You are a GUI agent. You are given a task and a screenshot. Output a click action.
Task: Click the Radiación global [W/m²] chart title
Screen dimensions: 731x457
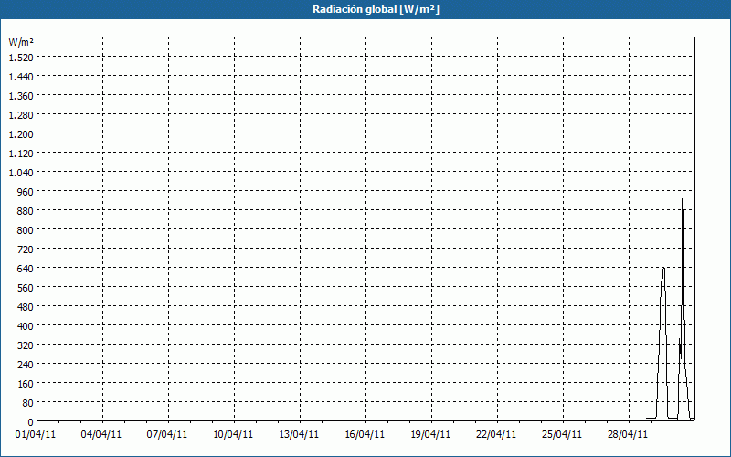point(376,9)
